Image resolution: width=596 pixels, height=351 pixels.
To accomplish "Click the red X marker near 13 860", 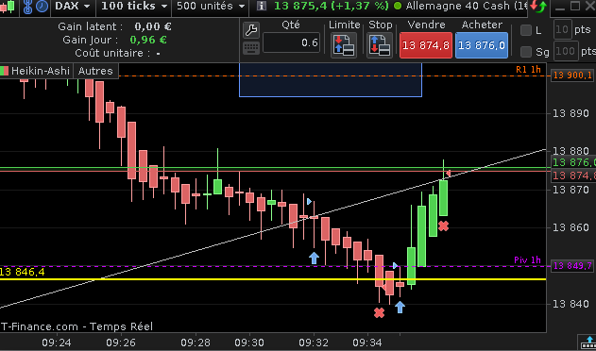I will click(x=444, y=226).
